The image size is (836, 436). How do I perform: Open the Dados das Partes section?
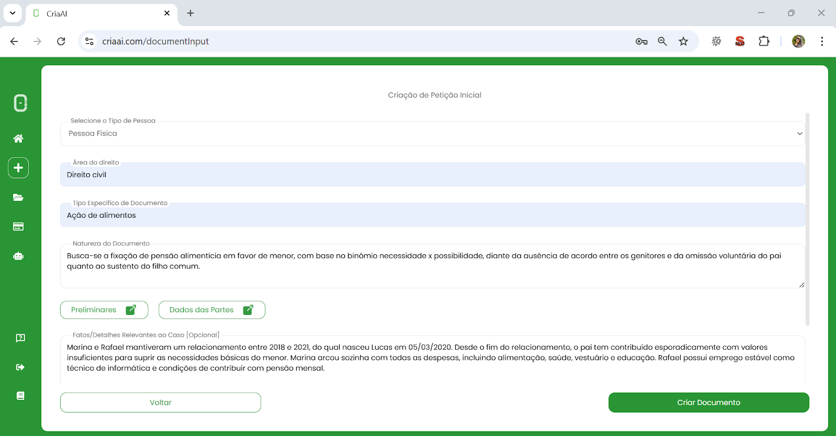pyautogui.click(x=212, y=310)
